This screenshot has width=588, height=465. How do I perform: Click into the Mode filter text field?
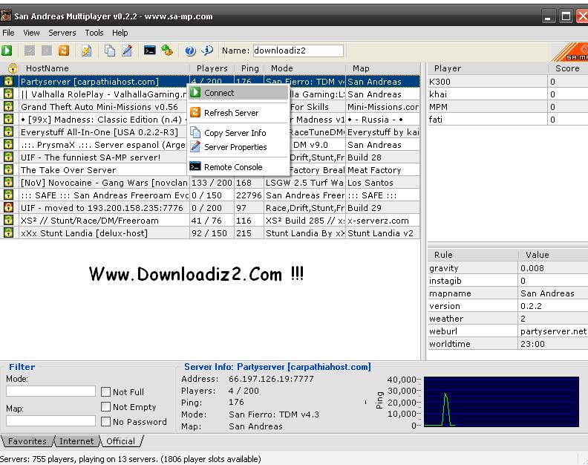(50, 391)
